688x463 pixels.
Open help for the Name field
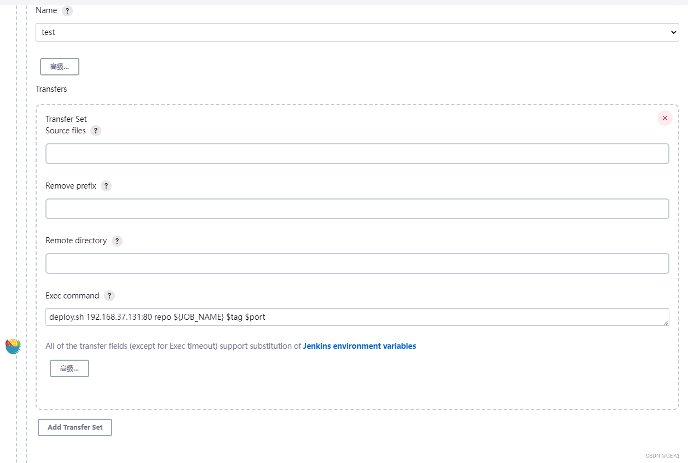pyautogui.click(x=67, y=11)
